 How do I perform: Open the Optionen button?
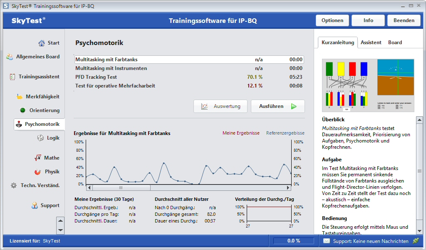(332, 20)
